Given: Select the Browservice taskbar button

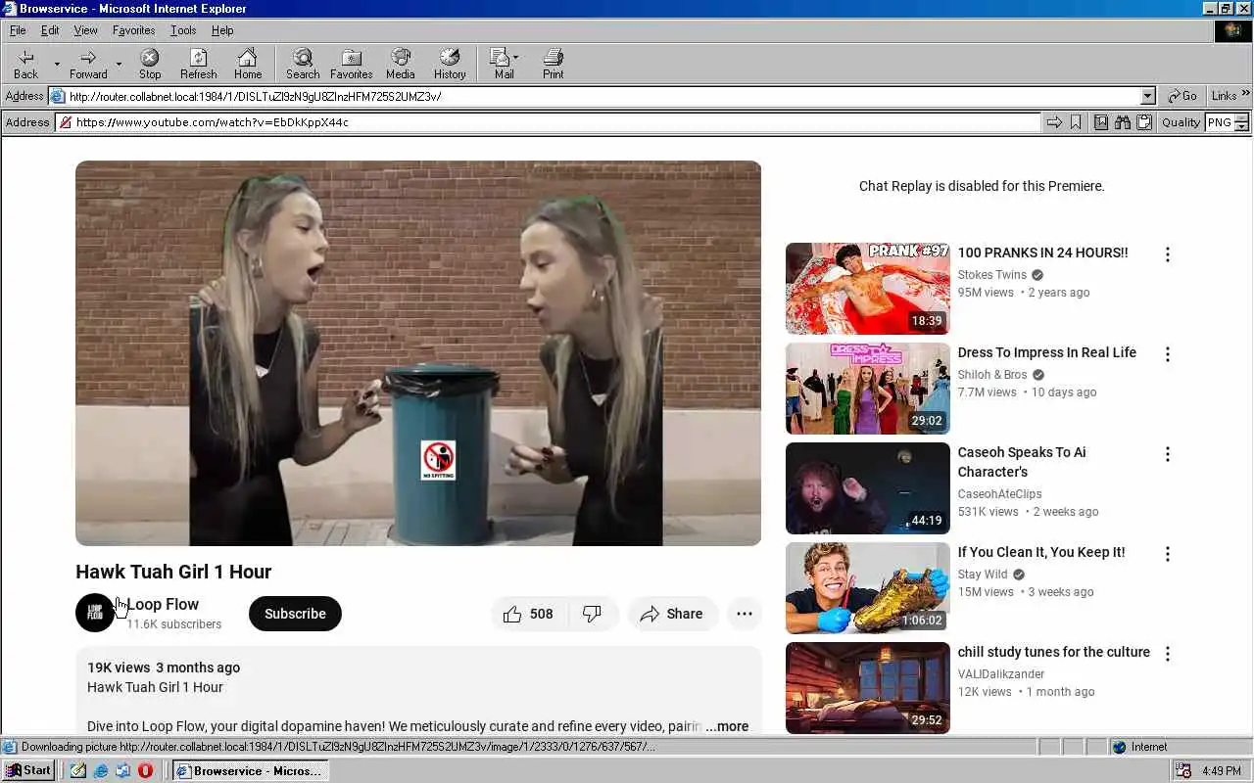Looking at the screenshot, I should tap(250, 770).
